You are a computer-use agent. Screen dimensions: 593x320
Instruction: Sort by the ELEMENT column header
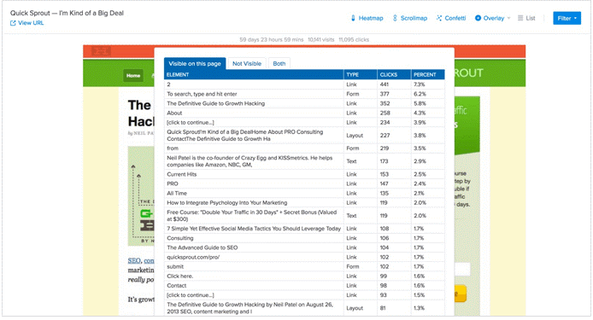click(254, 74)
